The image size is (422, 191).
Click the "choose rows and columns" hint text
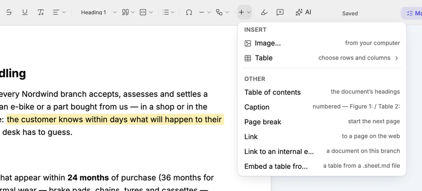(x=354, y=58)
